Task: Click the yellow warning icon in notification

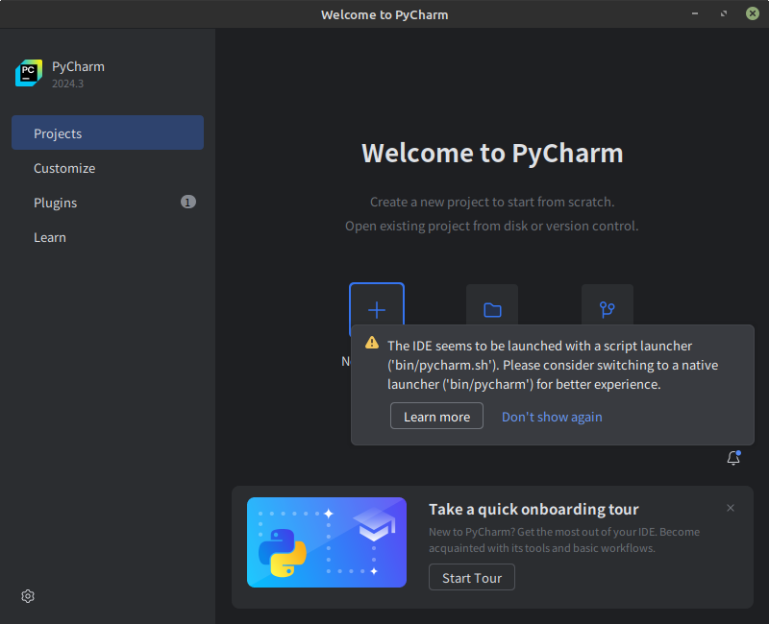Action: [372, 343]
